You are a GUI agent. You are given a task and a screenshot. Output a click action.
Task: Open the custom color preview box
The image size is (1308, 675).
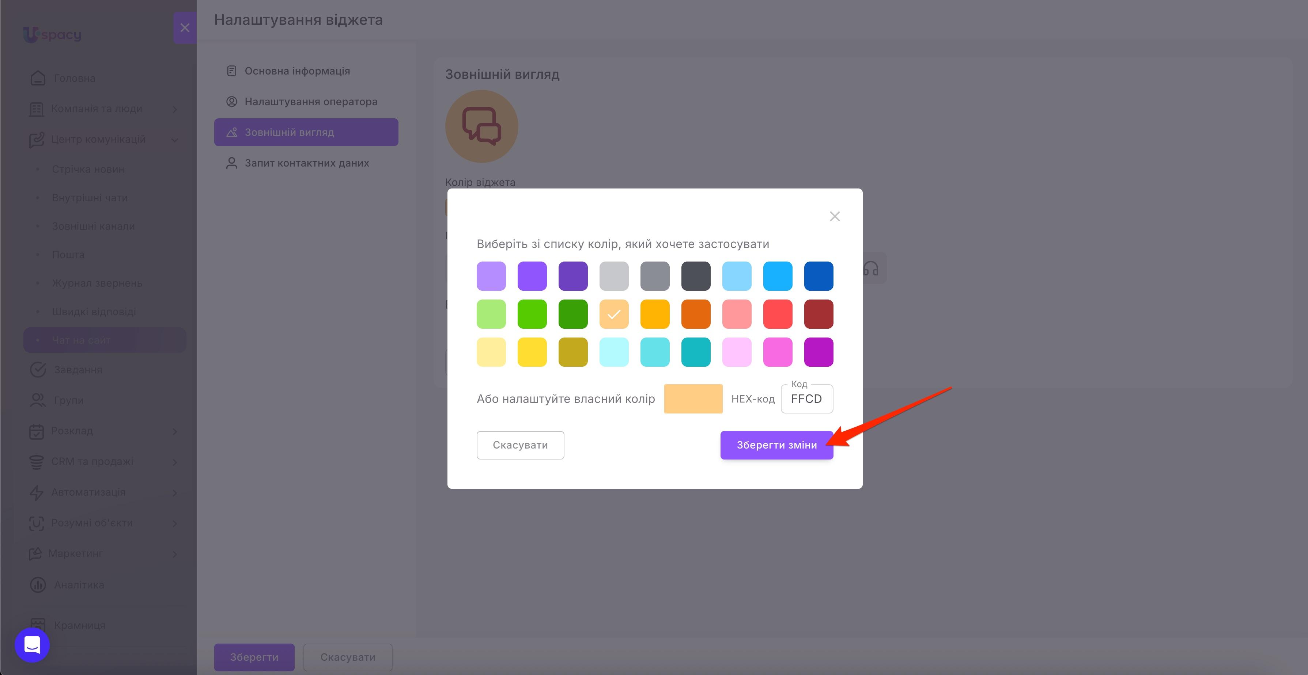pyautogui.click(x=693, y=399)
